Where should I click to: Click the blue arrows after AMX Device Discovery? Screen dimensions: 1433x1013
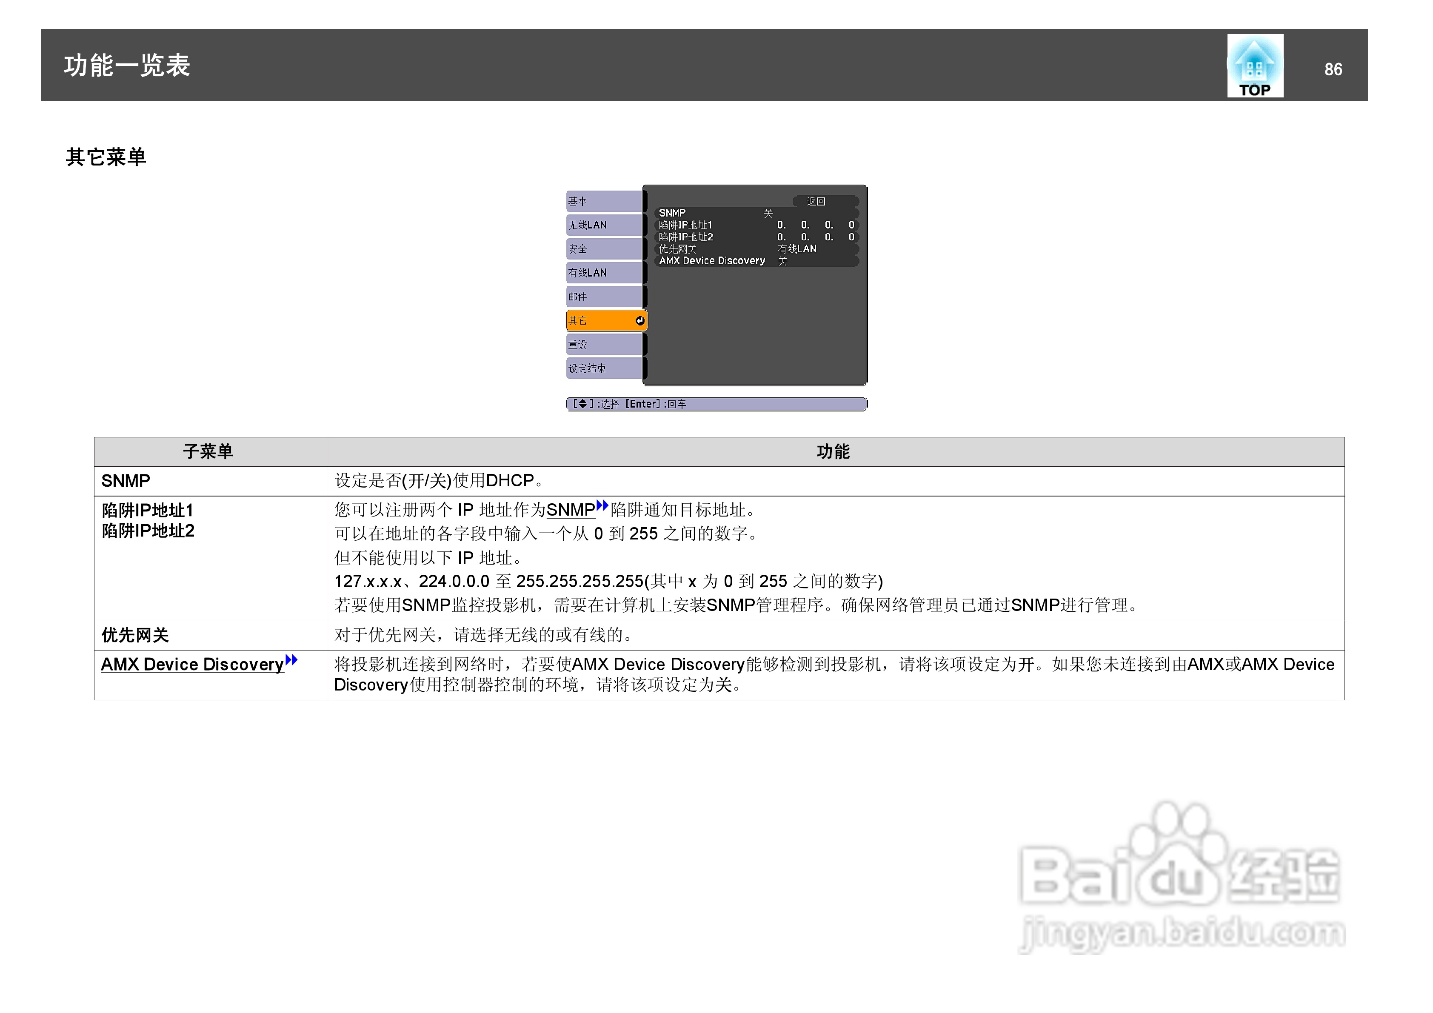pos(291,660)
